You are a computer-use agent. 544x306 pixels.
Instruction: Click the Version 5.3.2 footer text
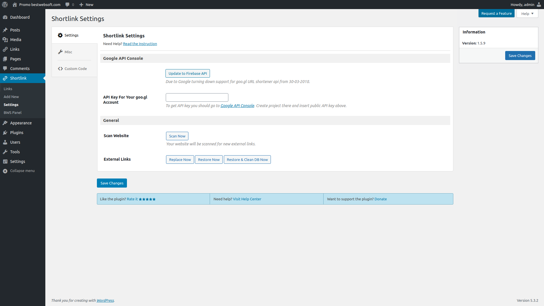click(528, 301)
